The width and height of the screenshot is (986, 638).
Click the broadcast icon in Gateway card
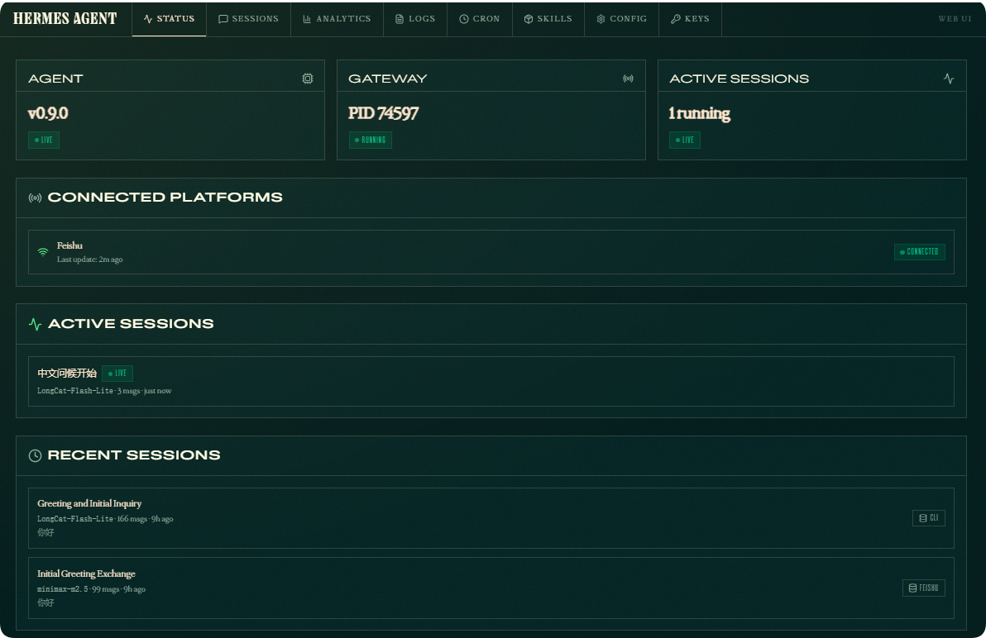tap(628, 79)
